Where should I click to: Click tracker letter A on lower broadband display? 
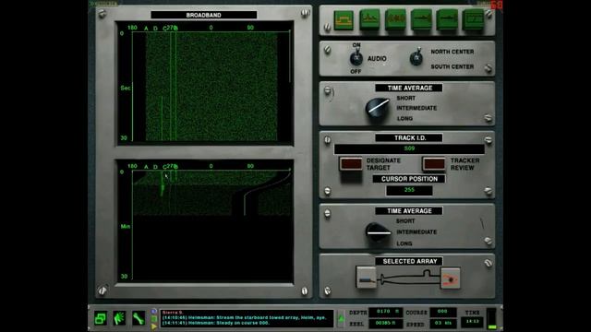146,167
